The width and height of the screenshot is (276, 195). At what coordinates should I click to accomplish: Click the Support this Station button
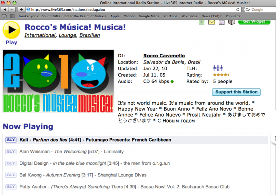236,92
